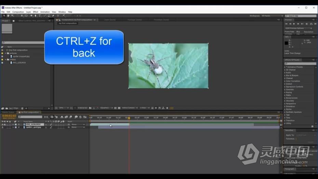This screenshot has height=179, width=318.
Task: Select the shape Ellipse tool
Action: tap(31, 16)
